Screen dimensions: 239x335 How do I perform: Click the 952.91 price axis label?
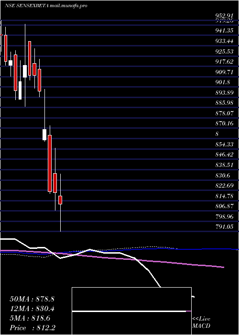[x=224, y=16]
